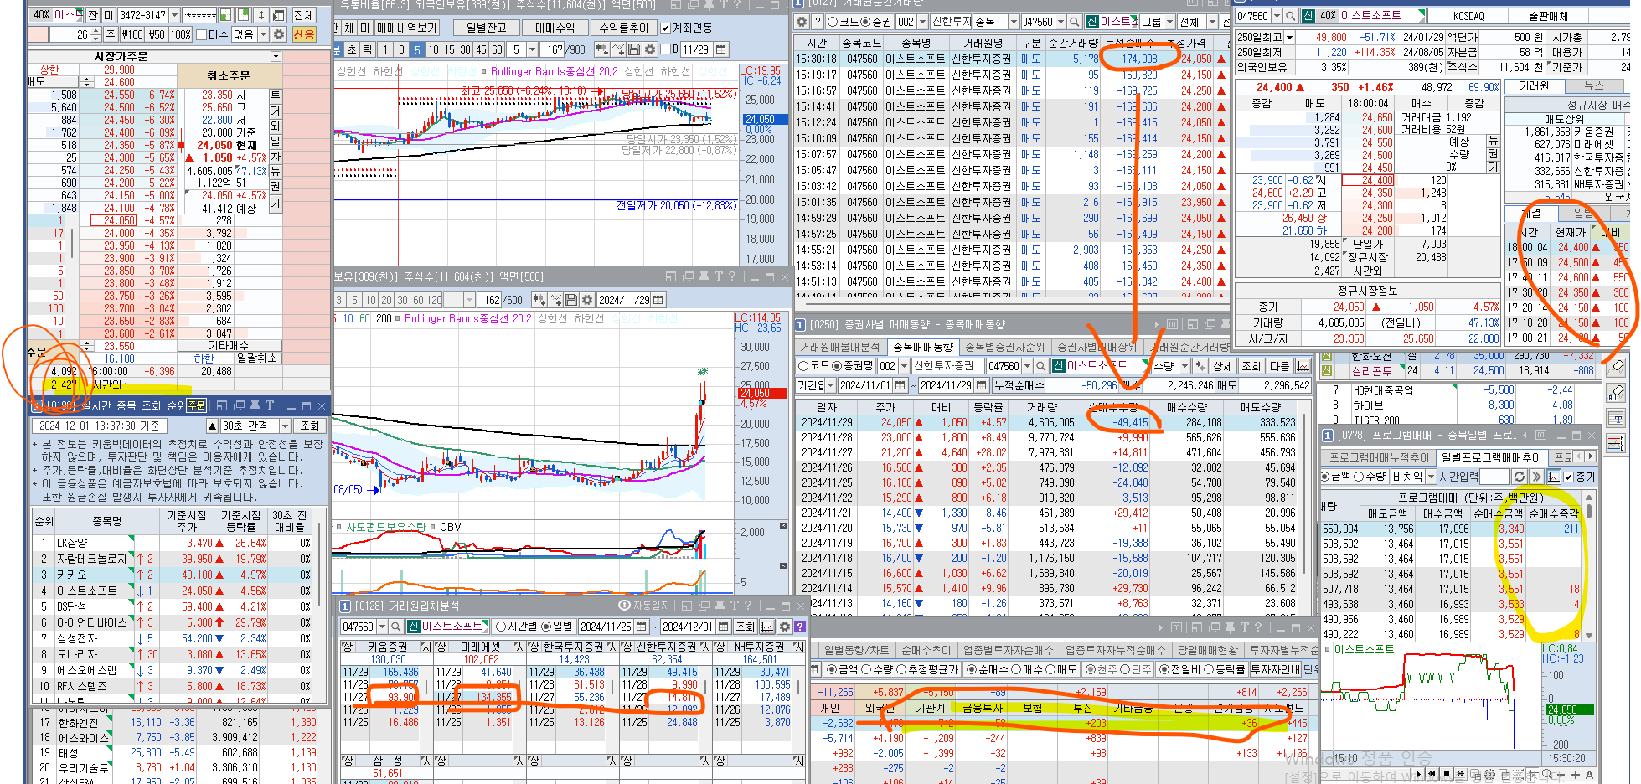1641x784 pixels.
Task: Expand stock code 047560 dropdown in top-right quote window
Action: pos(1277,16)
